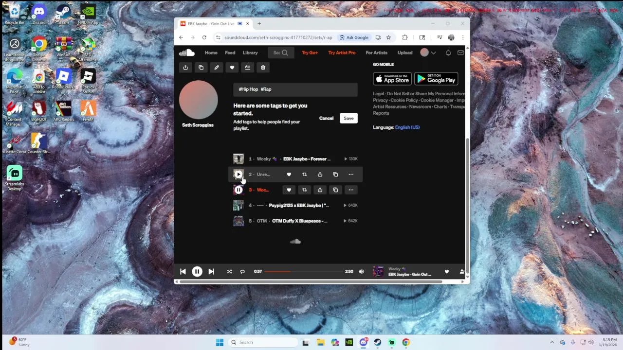Viewport: 623px width, 350px height.
Task: Click the now playing artwork in the player bar
Action: pyautogui.click(x=378, y=272)
